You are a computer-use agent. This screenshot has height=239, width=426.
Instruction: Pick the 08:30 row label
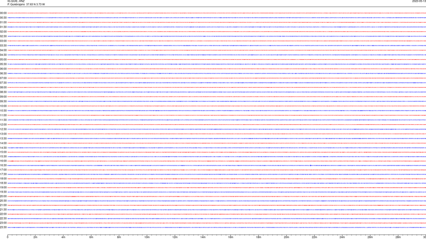tap(3, 92)
